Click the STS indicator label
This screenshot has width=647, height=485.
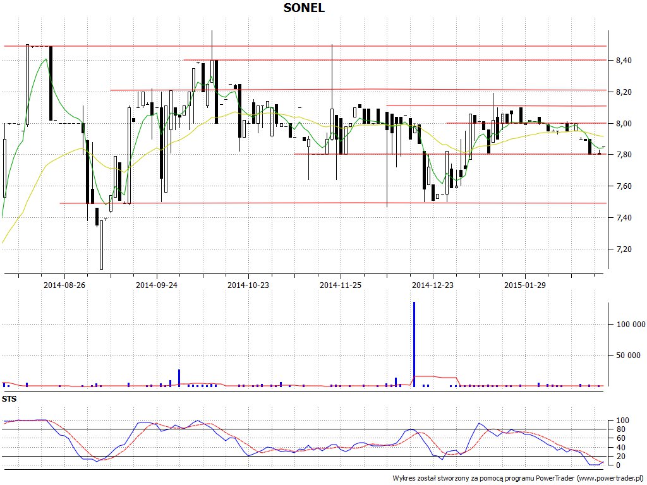tap(9, 399)
